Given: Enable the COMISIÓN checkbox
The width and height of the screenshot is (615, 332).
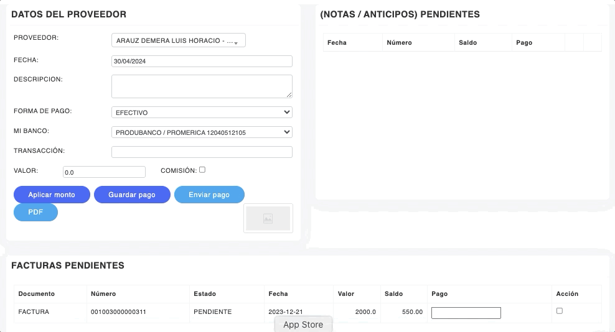Looking at the screenshot, I should point(202,170).
